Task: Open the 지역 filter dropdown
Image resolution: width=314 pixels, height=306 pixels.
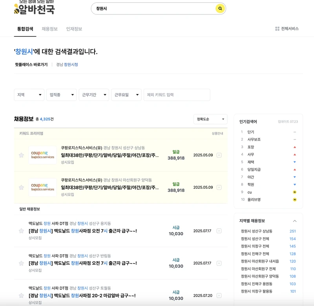Action: click(x=29, y=95)
